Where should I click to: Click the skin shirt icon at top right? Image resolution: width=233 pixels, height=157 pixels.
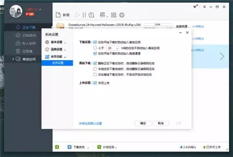(x=195, y=7)
